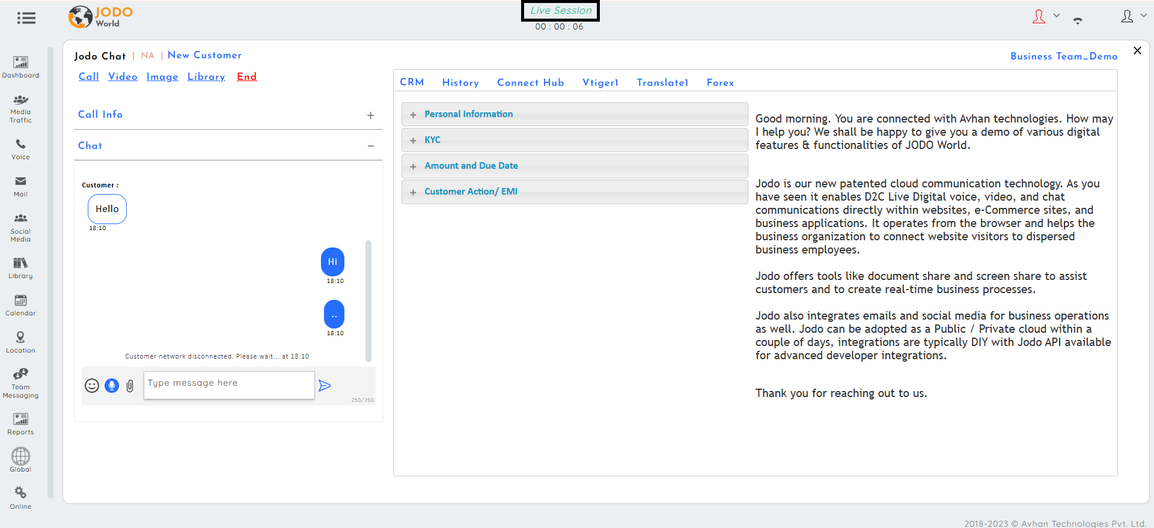Click 'Customer network disconnected' status text
This screenshot has height=528, width=1154.
pyautogui.click(x=217, y=356)
